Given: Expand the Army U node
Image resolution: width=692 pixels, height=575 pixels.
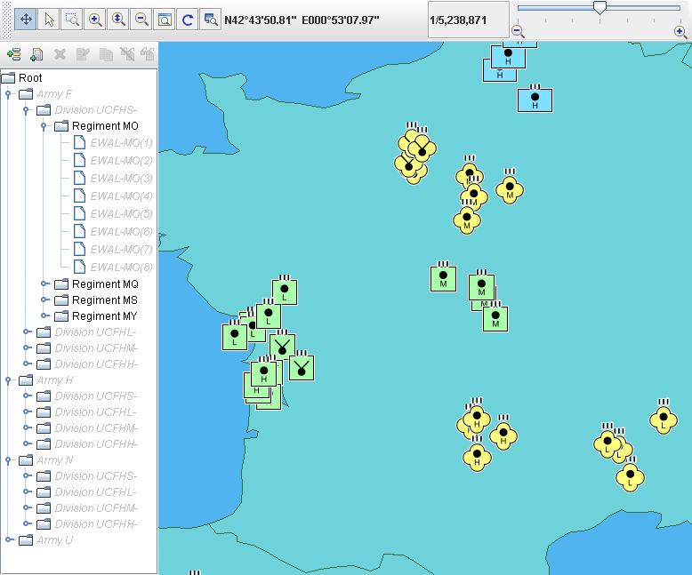Looking at the screenshot, I should (x=9, y=539).
